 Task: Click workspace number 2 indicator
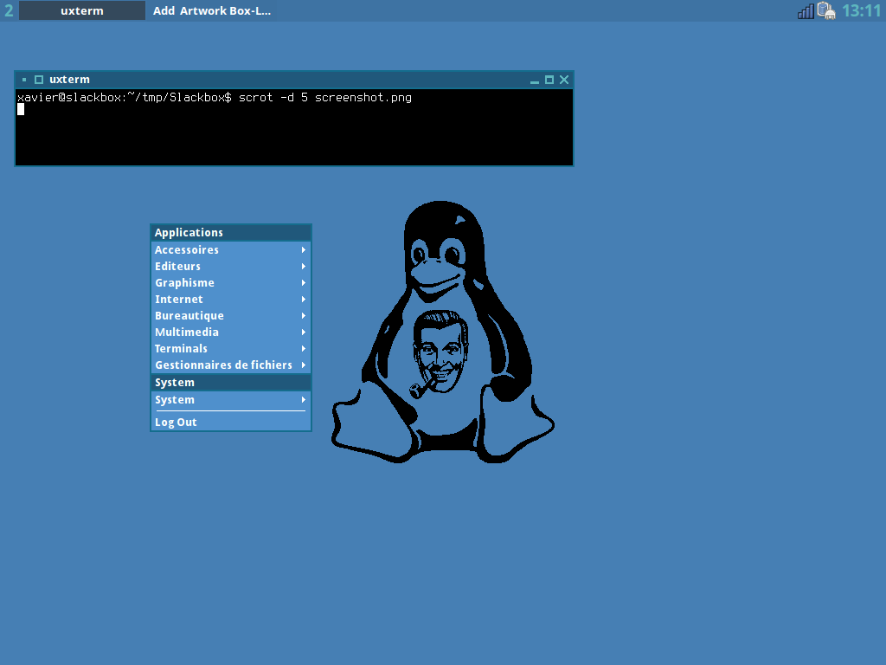click(9, 10)
